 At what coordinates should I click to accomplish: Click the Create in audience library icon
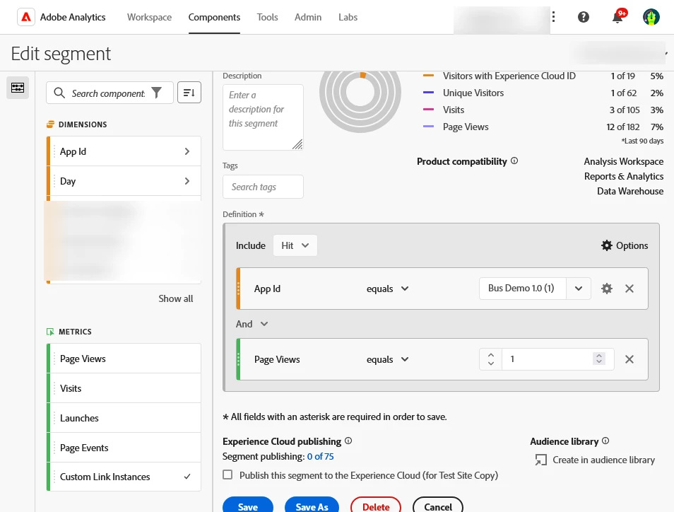[x=540, y=460]
